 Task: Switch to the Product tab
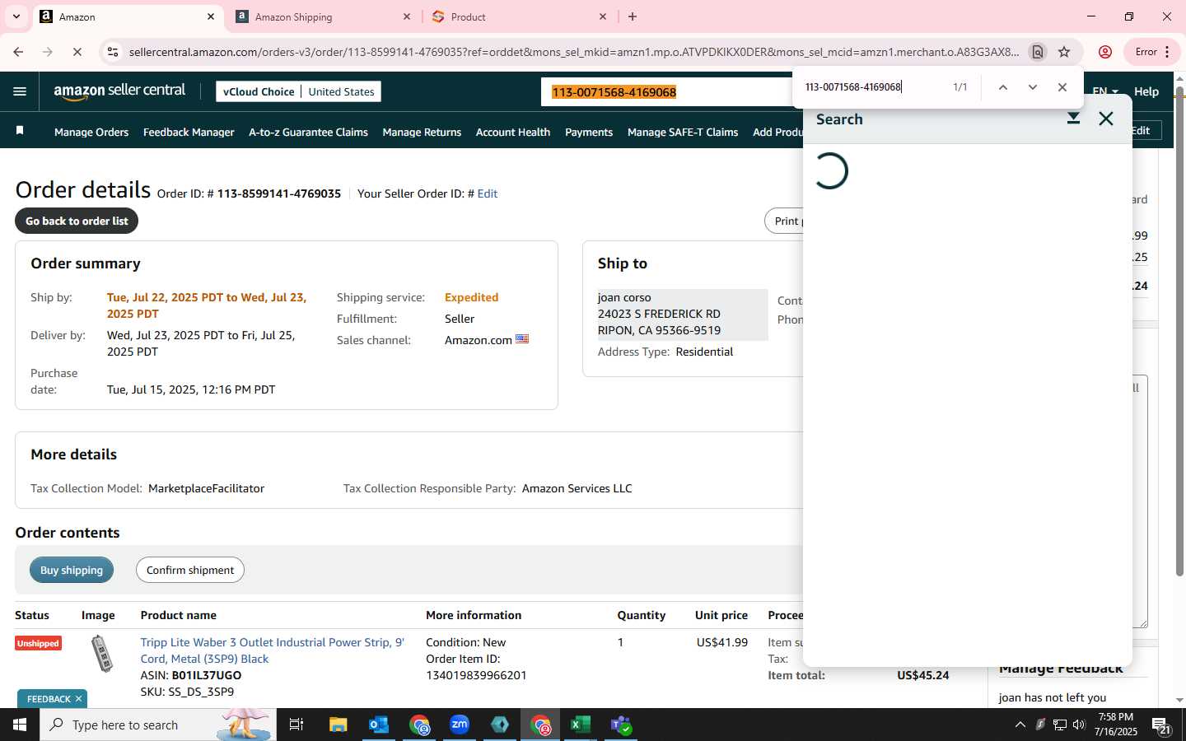pos(519,16)
